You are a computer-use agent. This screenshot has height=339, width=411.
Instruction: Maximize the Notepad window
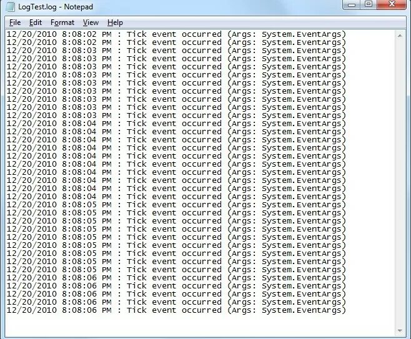tap(369, 4)
